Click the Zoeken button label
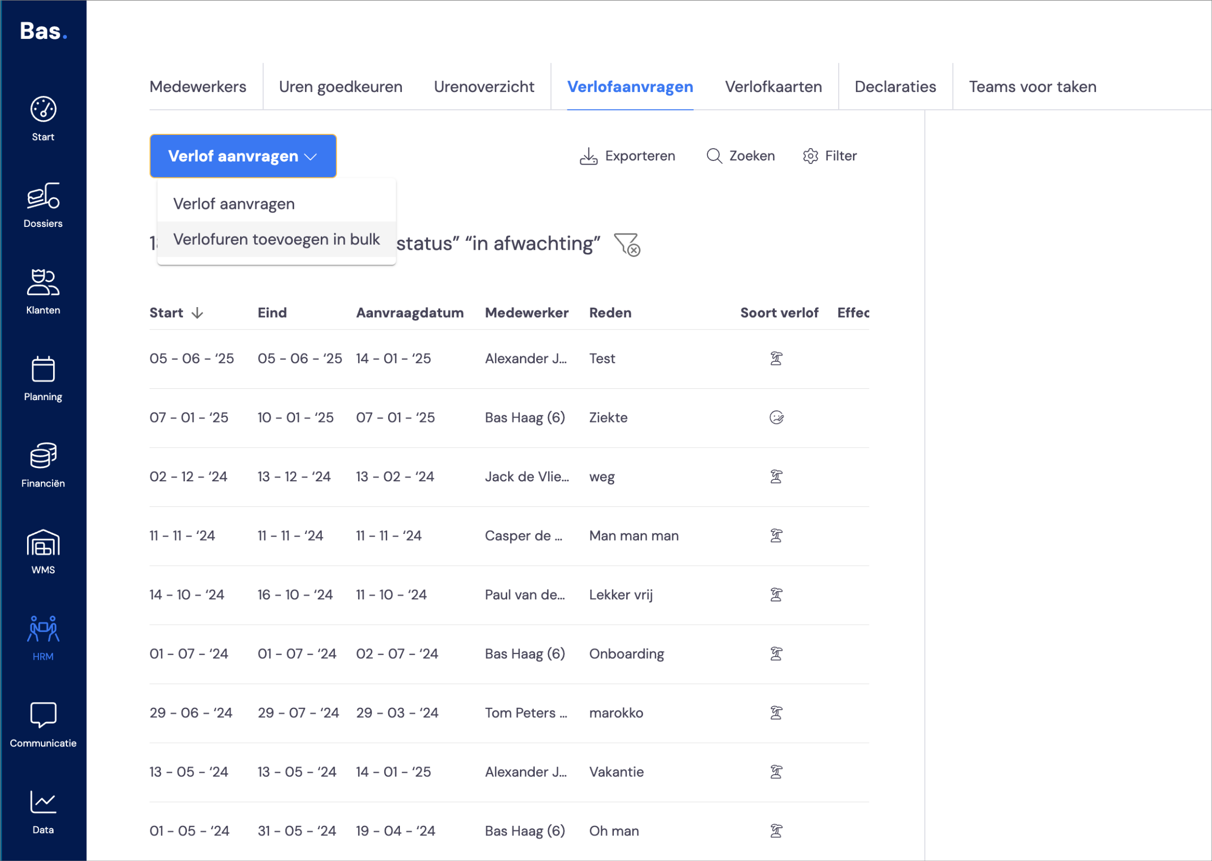The width and height of the screenshot is (1212, 861). pyautogui.click(x=751, y=156)
